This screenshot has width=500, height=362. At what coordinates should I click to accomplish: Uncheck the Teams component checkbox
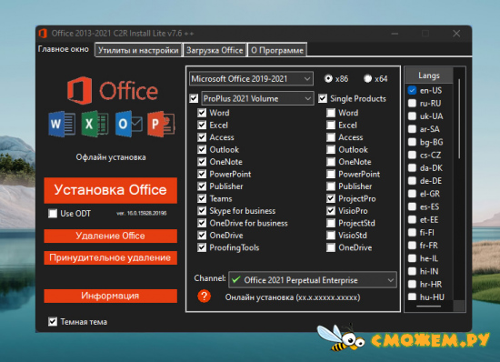(202, 198)
